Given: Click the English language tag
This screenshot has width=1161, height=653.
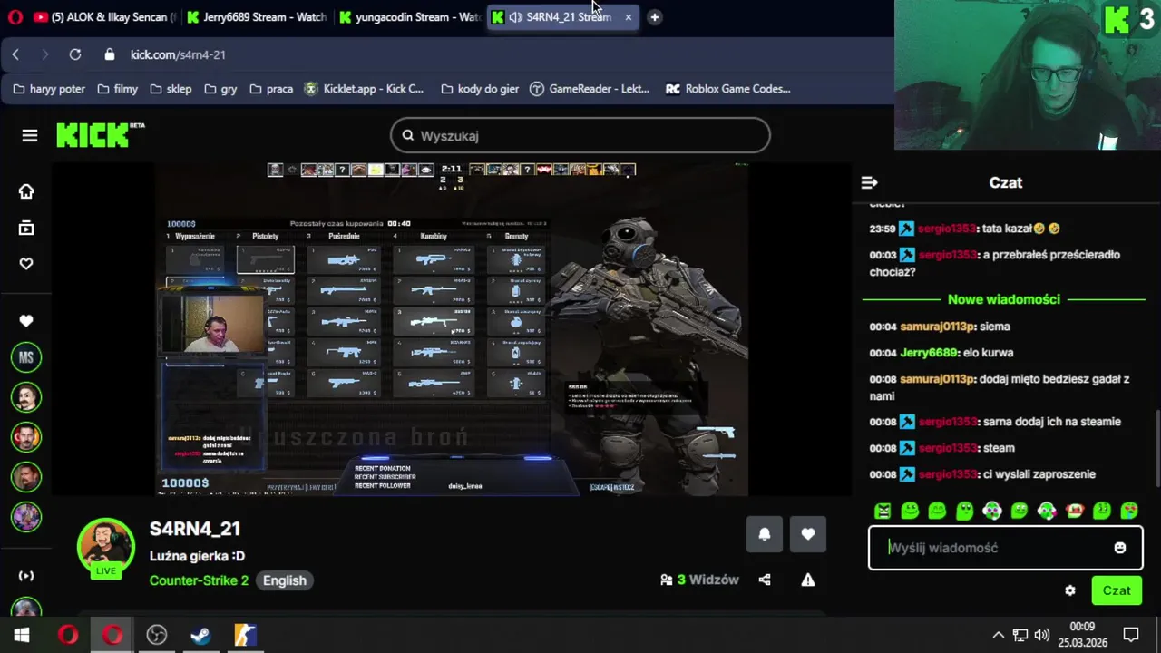Looking at the screenshot, I should point(285,580).
